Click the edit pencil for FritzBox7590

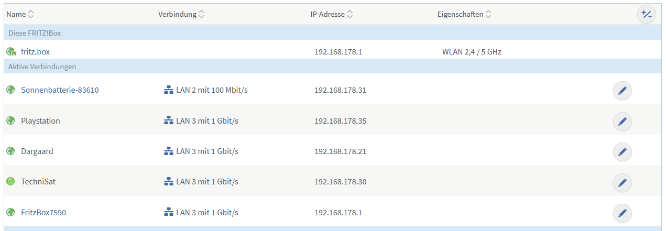tap(622, 213)
